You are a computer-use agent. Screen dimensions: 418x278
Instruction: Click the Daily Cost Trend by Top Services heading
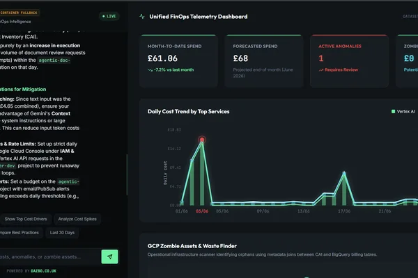tap(189, 111)
